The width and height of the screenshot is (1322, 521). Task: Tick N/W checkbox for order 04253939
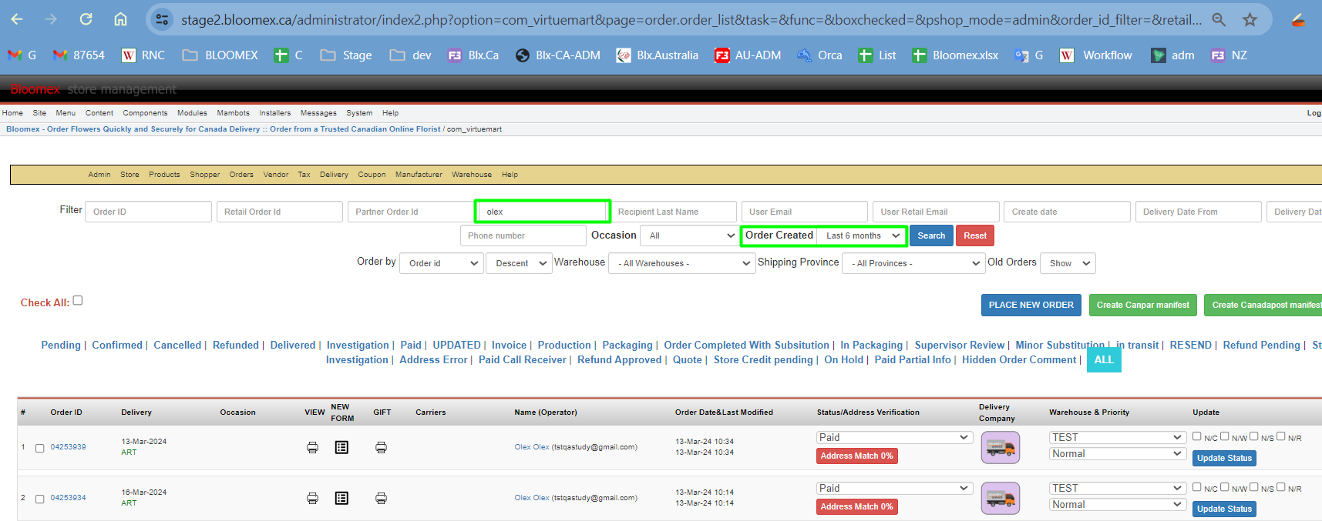[x=1224, y=436]
